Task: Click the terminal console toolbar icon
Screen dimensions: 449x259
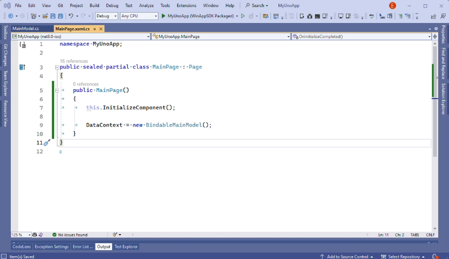Action: [317, 16]
